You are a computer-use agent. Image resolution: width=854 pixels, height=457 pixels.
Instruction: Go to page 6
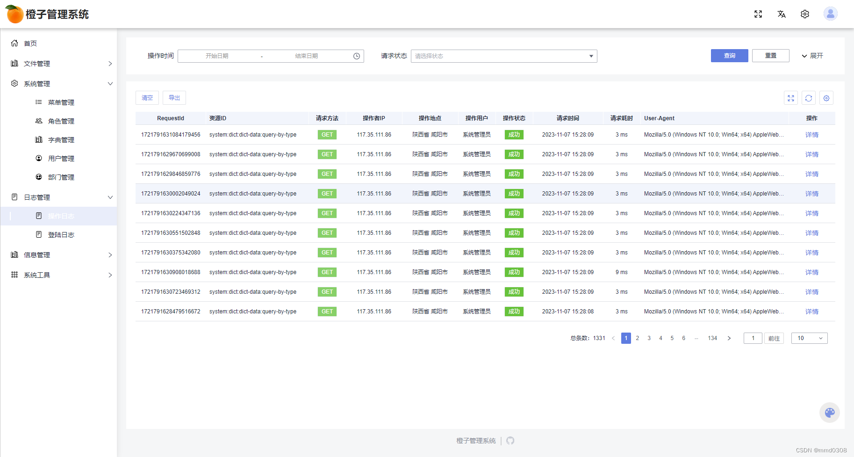tap(684, 338)
